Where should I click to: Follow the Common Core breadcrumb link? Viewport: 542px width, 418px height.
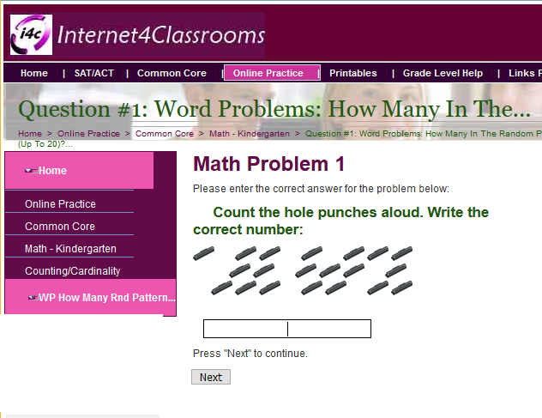click(165, 134)
